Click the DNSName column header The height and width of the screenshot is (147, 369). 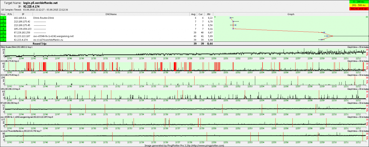pos(111,14)
